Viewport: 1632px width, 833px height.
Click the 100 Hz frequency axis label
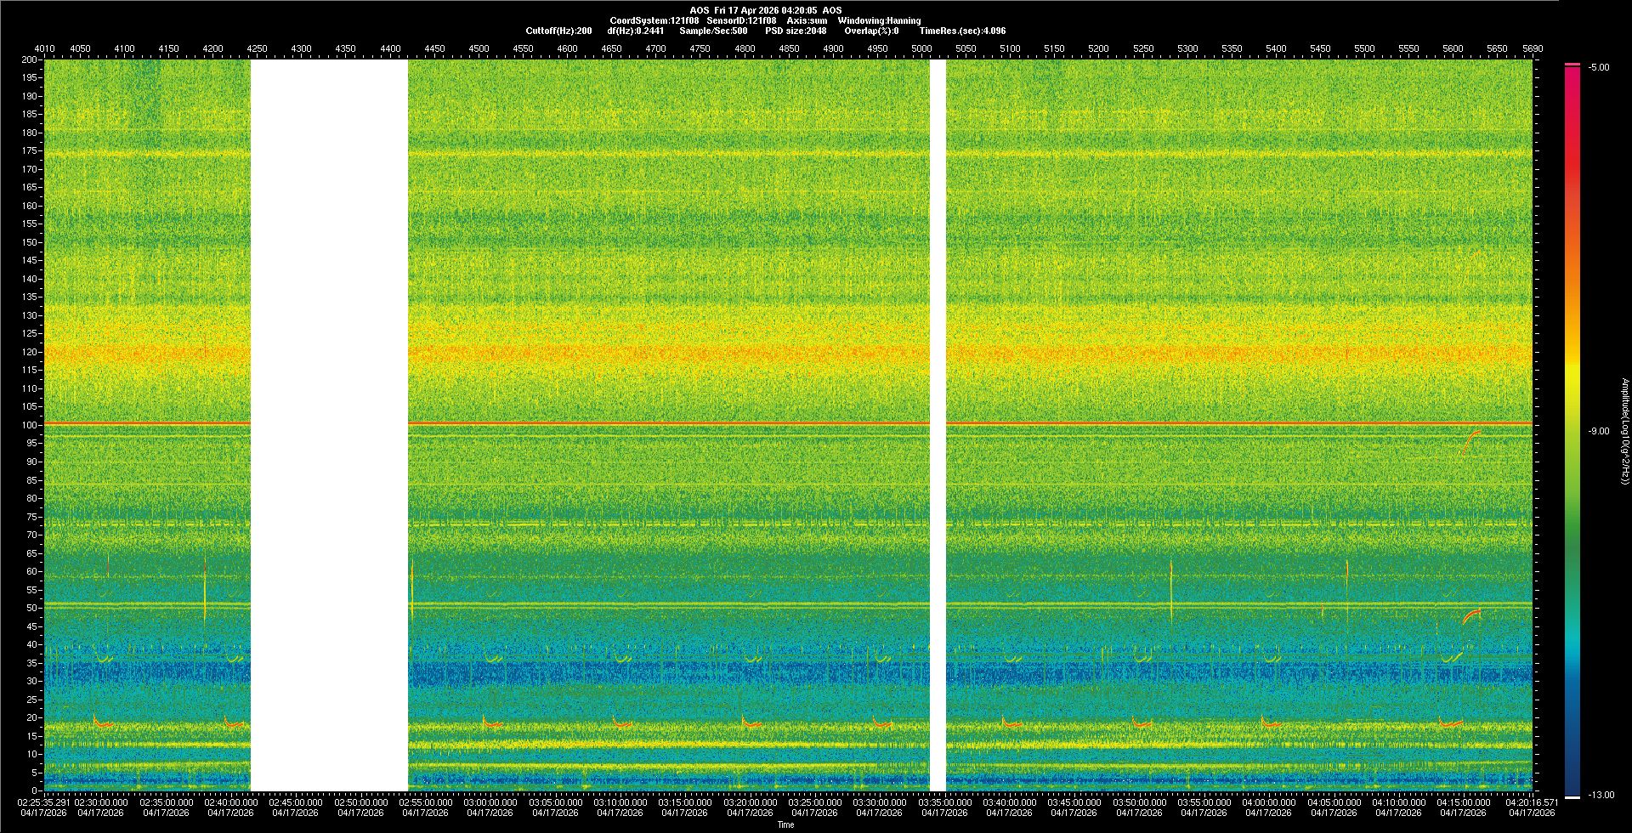click(30, 425)
